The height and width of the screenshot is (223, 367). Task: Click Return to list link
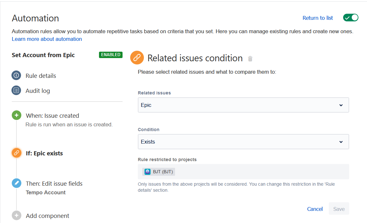318,18
